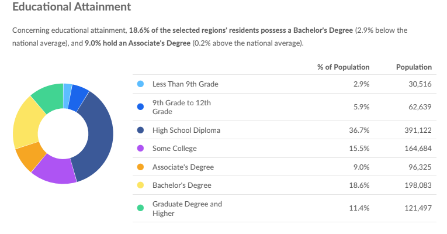Click the green Graduate Degree legend dot
Screen dimensions: 447x234
coord(140,208)
